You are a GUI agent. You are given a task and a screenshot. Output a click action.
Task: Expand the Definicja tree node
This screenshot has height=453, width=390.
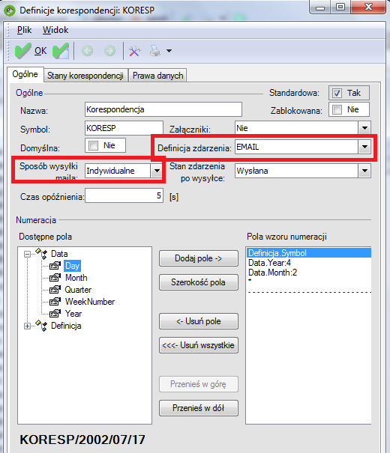(x=27, y=326)
